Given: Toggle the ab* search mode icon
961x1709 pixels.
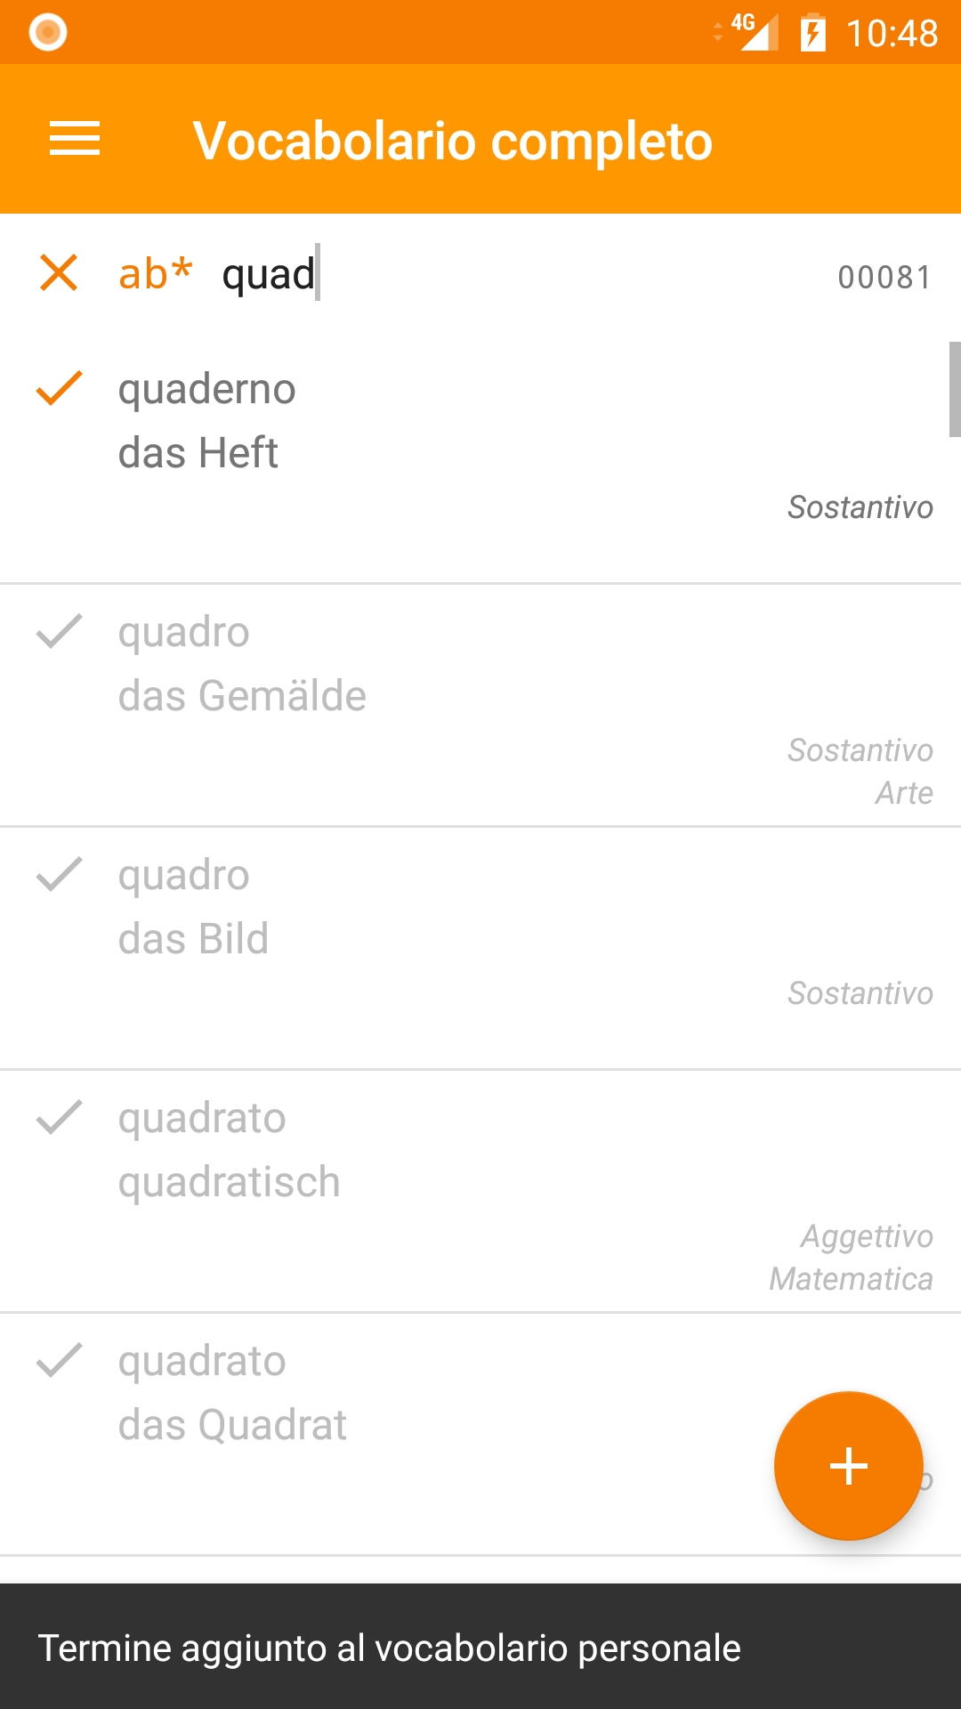Looking at the screenshot, I should (156, 273).
